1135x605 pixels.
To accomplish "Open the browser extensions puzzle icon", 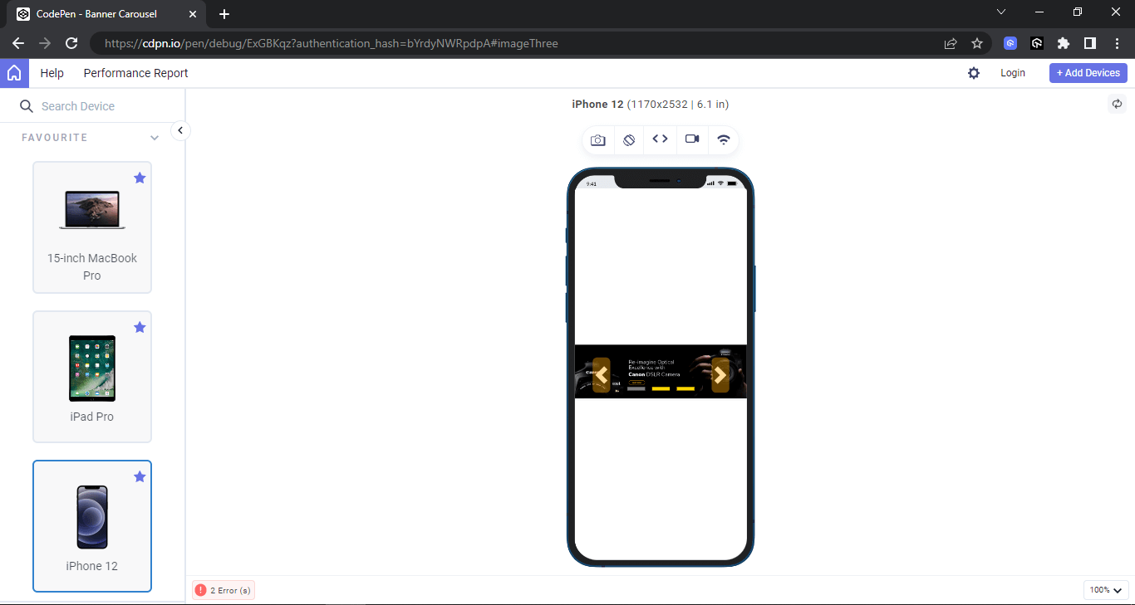I will 1064,43.
